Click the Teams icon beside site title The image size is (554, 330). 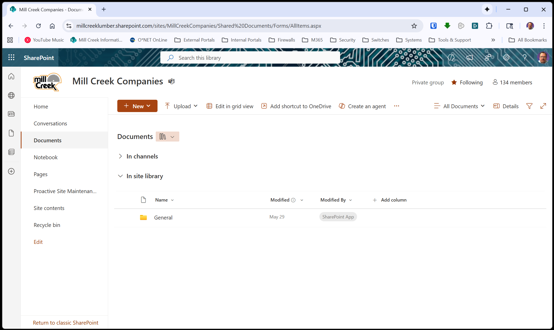click(x=172, y=82)
